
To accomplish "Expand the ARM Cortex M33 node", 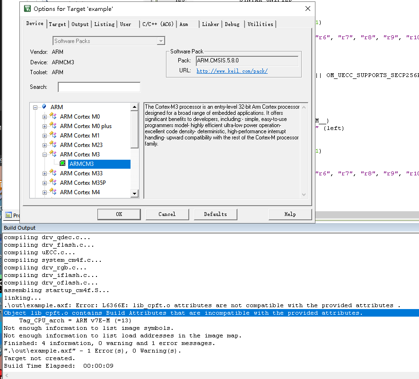I will click(44, 173).
